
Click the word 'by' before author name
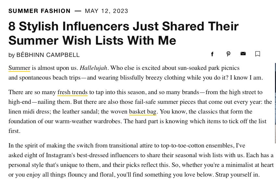pos(11,55)
